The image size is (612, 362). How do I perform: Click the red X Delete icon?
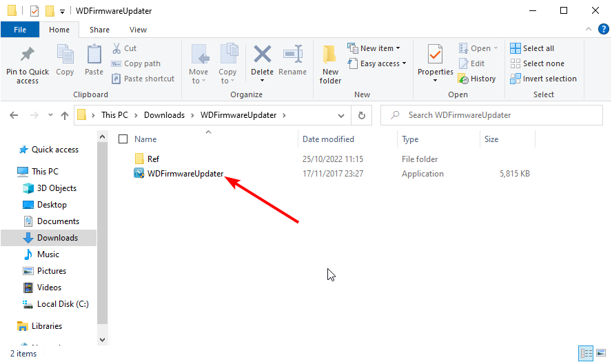pos(263,54)
